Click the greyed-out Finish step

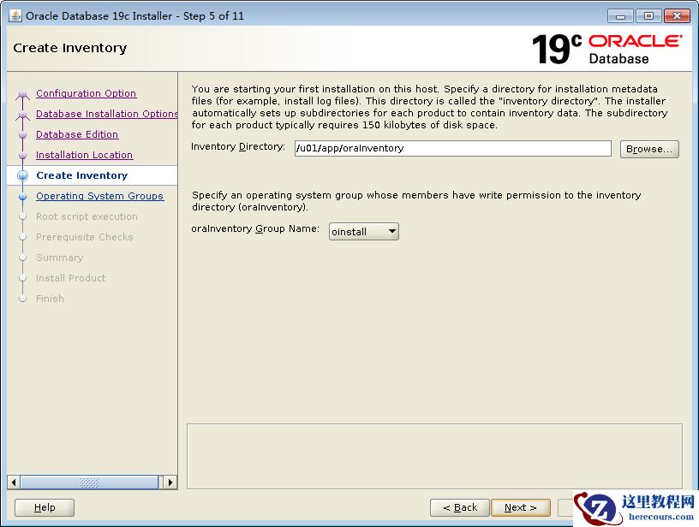(50, 299)
